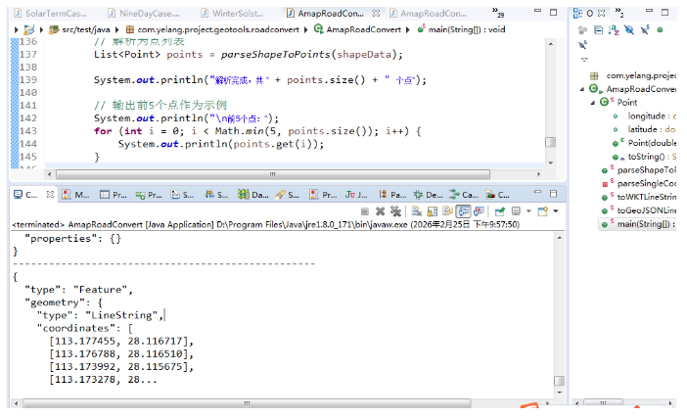Remove all terminated launches (double X icon)
The width and height of the screenshot is (687, 417).
[395, 211]
